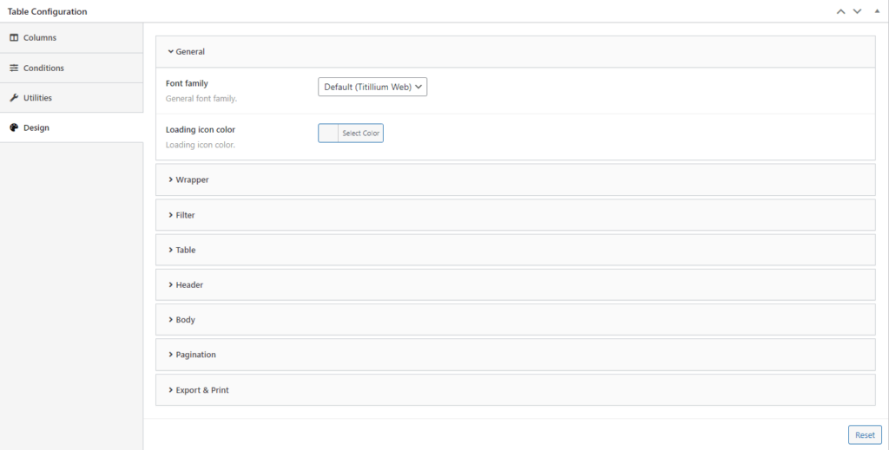Open the Font family dropdown
Image resolution: width=889 pixels, height=450 pixels.
point(372,87)
